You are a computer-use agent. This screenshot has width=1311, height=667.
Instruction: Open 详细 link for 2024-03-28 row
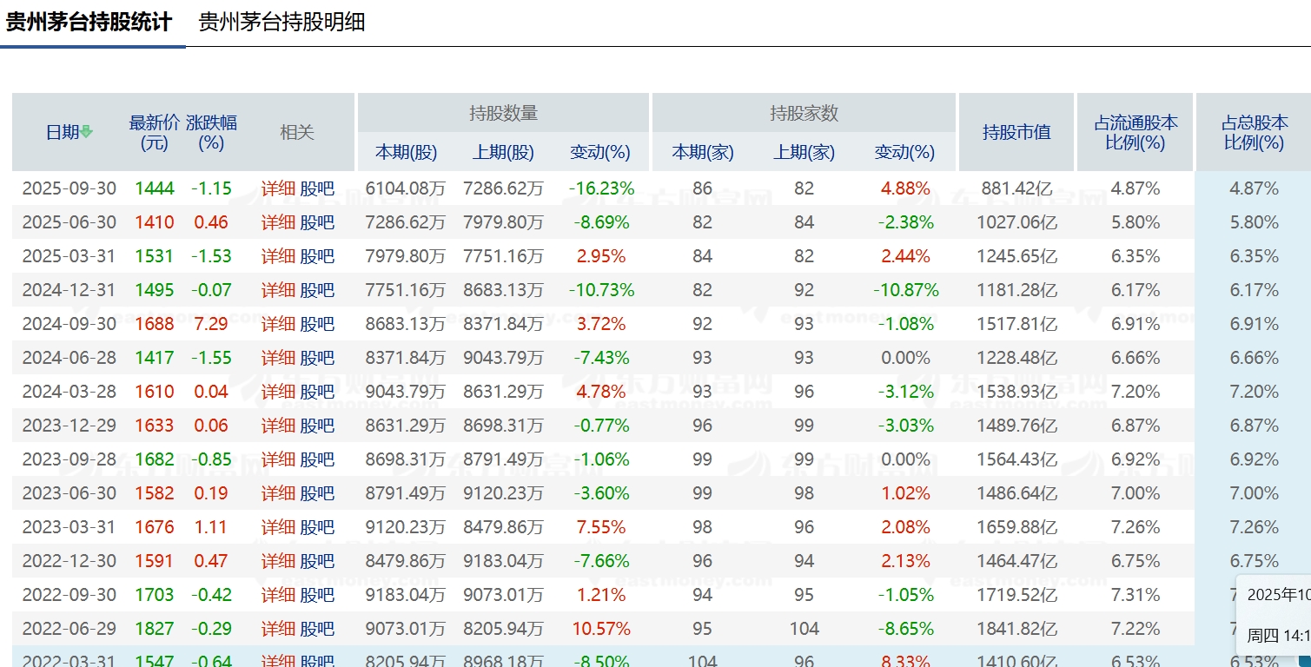pos(278,392)
